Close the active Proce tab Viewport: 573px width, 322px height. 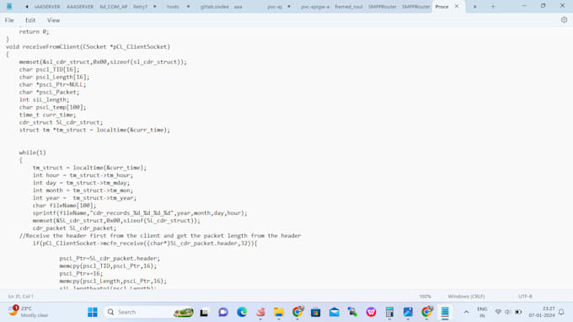[x=457, y=6]
